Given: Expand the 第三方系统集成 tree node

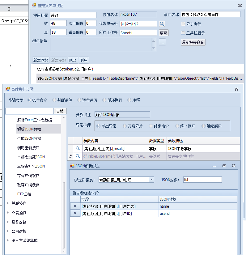Looking at the screenshot, I should (x=8, y=240).
